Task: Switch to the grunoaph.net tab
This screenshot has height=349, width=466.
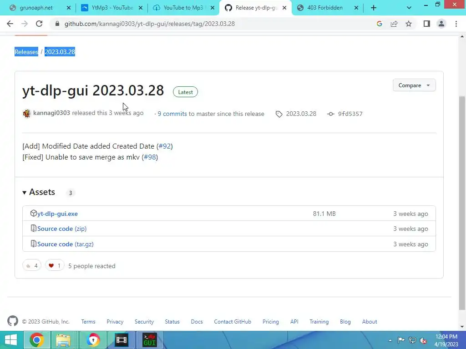Action: click(36, 8)
